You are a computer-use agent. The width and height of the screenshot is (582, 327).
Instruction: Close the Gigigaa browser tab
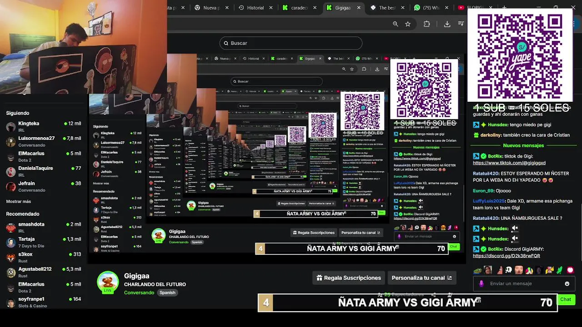[359, 8]
